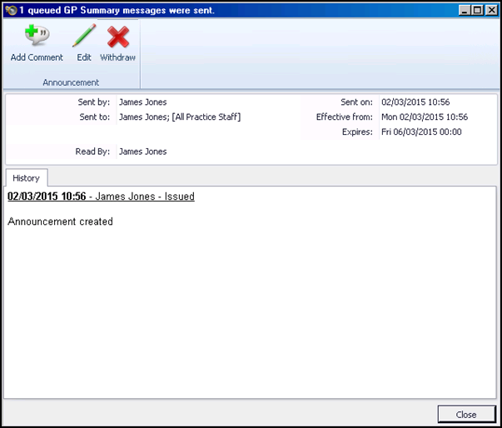Click the 'Sent on' date 02/03/2015 10:56

point(415,102)
